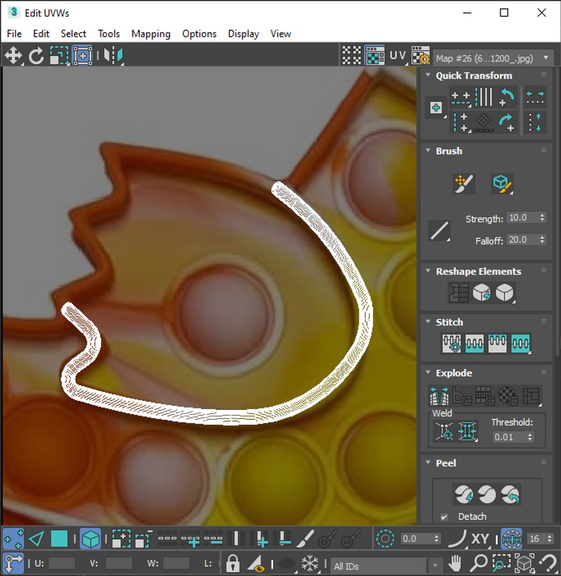Adjust the Falloff spinner arrows
This screenshot has height=576, width=561.
(542, 239)
